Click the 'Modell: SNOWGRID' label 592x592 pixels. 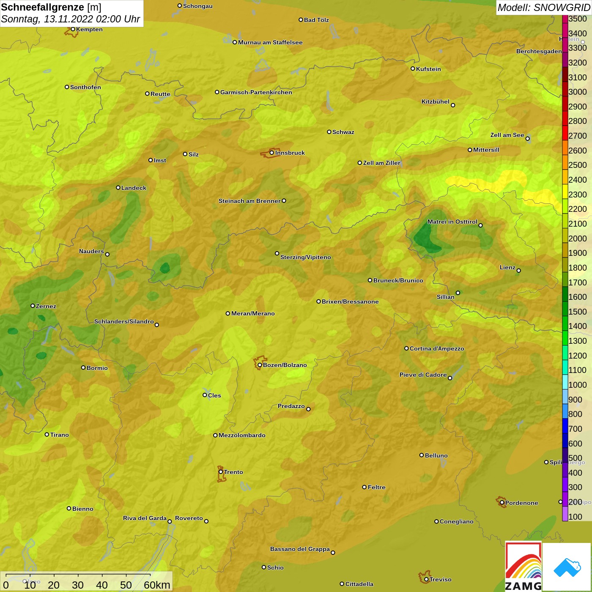pyautogui.click(x=544, y=8)
